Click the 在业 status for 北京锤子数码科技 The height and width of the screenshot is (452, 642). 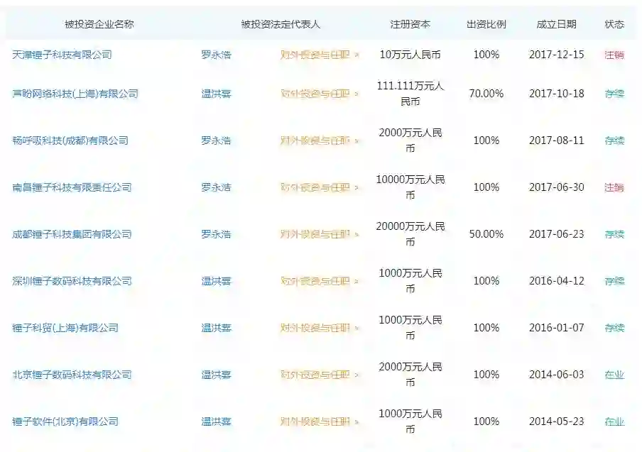coord(614,375)
